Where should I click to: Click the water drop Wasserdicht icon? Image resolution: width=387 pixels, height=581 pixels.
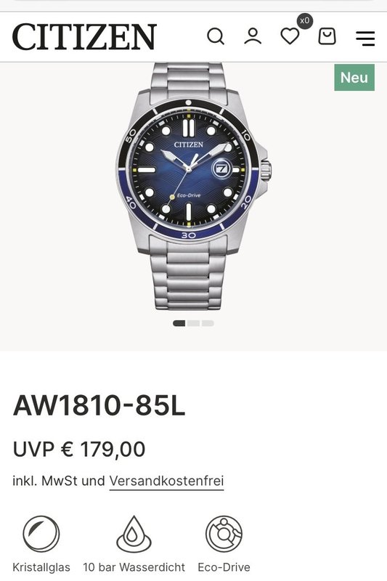coord(134,534)
